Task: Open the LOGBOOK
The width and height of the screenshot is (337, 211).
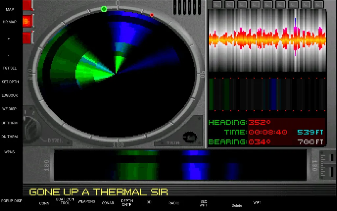Action: [10, 95]
